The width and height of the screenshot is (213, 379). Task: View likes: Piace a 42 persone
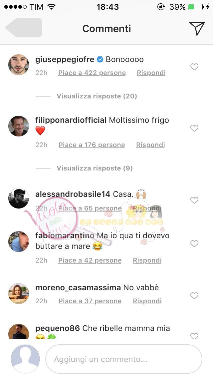tap(90, 260)
